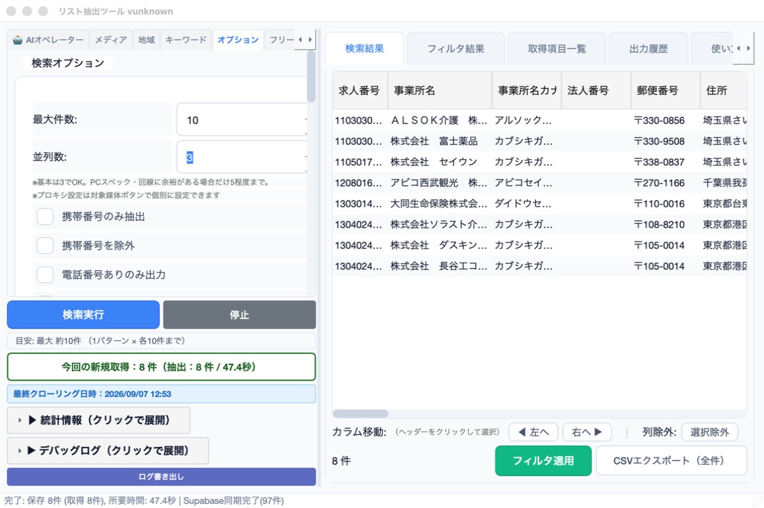Move column right with 右へ▶ button
The height and width of the screenshot is (508, 764).
[587, 432]
